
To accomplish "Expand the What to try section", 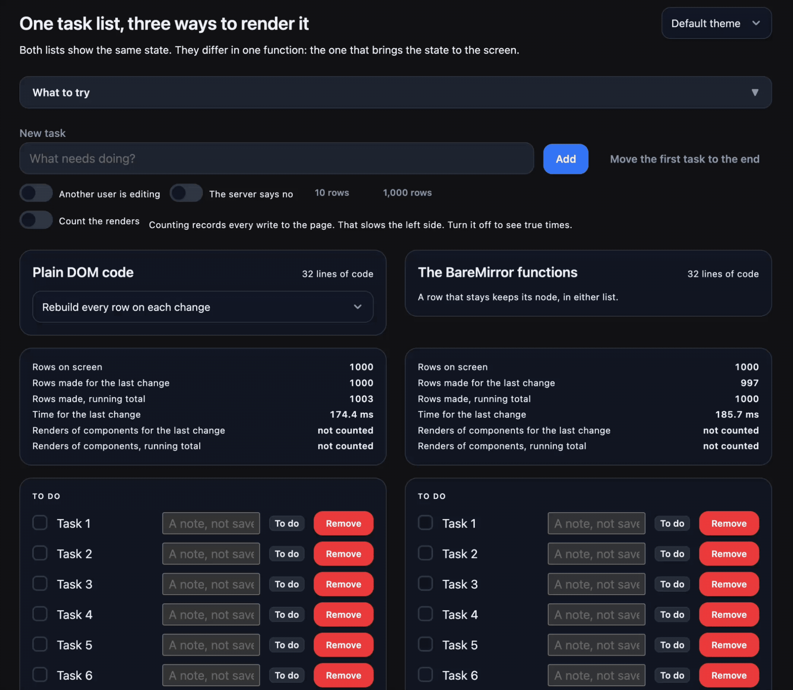I will [395, 92].
